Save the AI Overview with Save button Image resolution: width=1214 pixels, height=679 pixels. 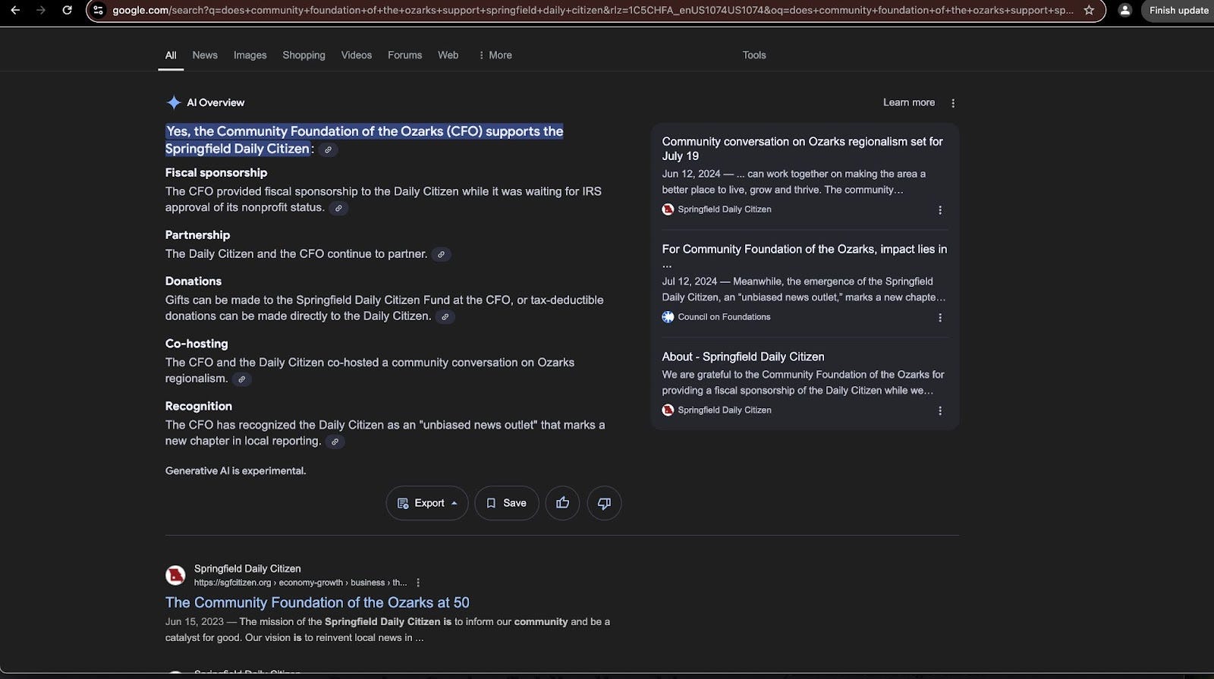click(507, 503)
